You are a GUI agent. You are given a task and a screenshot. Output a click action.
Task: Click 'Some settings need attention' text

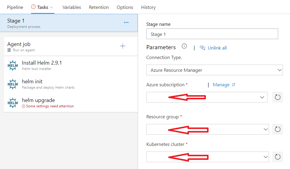(50, 106)
